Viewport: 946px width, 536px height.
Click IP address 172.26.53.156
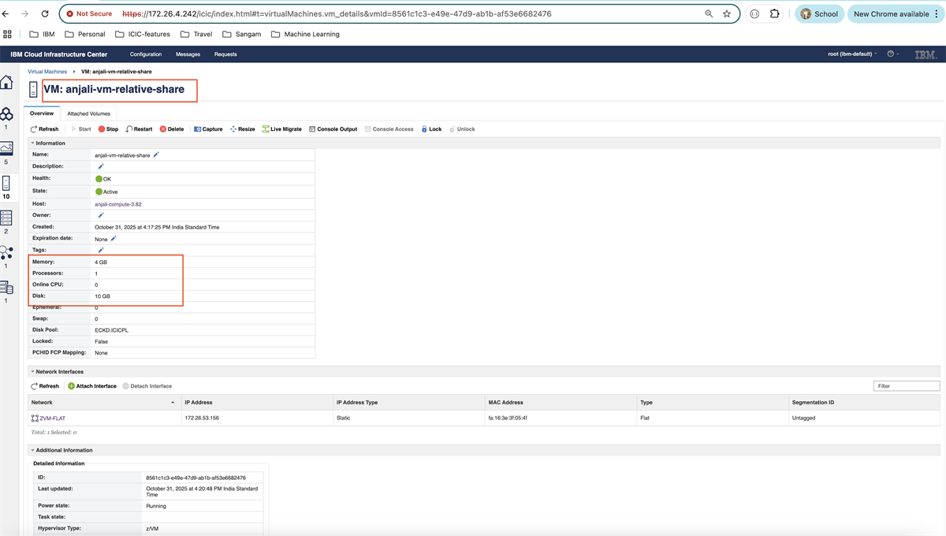(202, 419)
